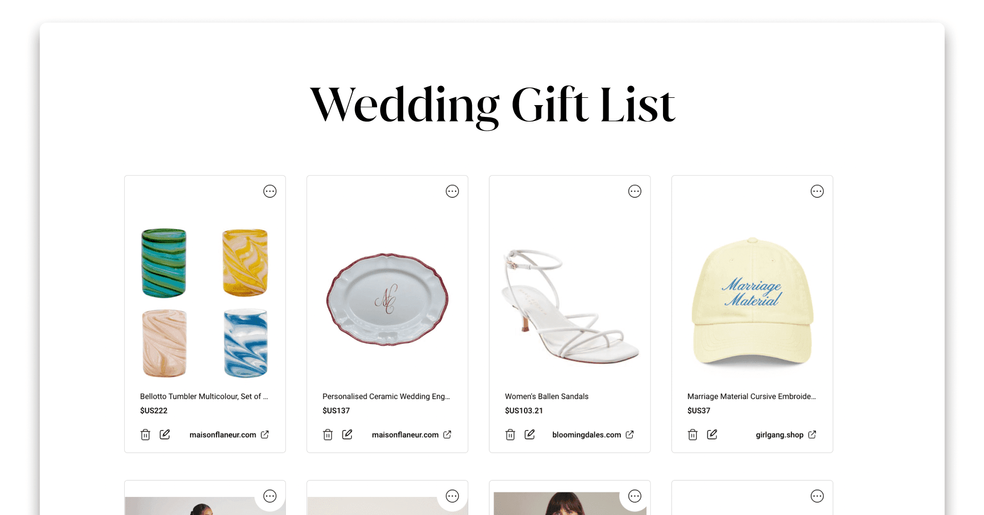The height and width of the screenshot is (515, 984).
Task: Click the white strappy sandal image
Action: pos(570,306)
